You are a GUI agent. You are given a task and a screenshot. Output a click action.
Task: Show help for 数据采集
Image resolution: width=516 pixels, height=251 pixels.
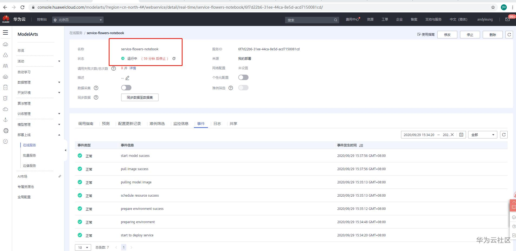tap(96, 88)
